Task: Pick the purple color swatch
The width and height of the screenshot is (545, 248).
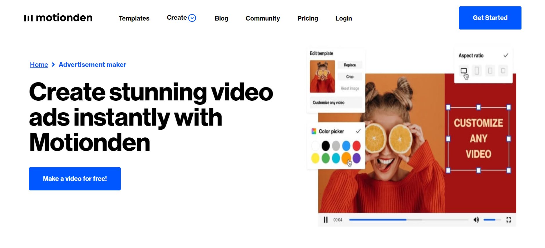Action: click(x=356, y=158)
